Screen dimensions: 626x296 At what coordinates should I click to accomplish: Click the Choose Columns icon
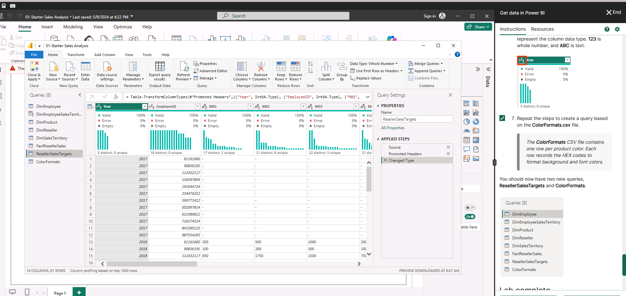(242, 67)
